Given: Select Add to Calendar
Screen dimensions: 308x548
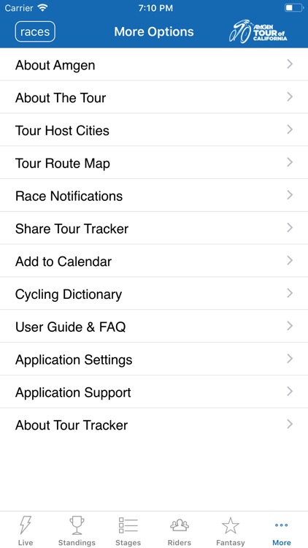Looking at the screenshot, I should 154,261.
